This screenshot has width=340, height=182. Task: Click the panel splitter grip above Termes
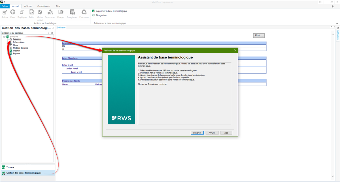click(27, 164)
